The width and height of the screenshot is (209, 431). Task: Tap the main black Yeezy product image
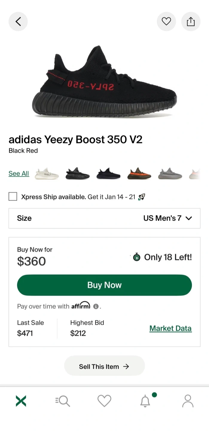point(104,81)
